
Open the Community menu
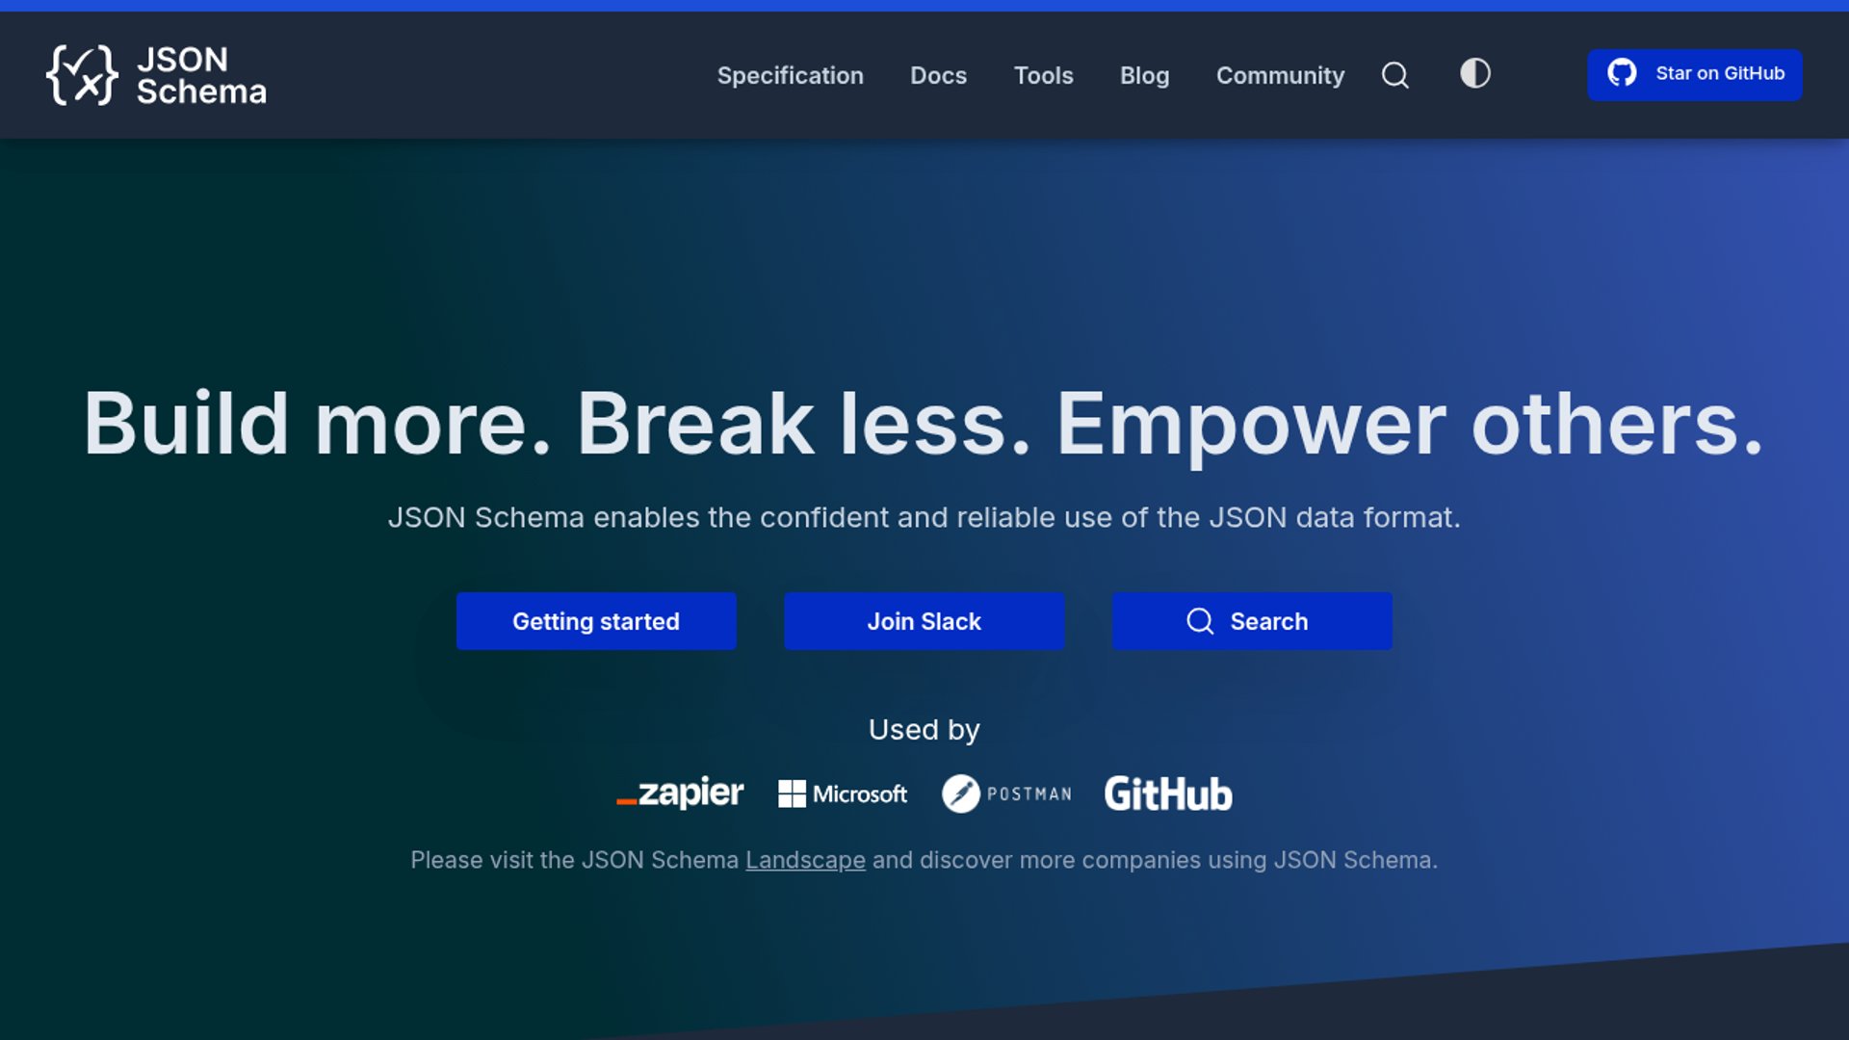pyautogui.click(x=1281, y=75)
